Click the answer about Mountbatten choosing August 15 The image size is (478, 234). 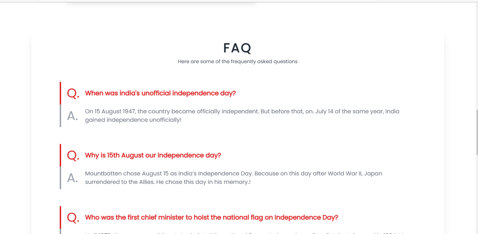pos(234,178)
